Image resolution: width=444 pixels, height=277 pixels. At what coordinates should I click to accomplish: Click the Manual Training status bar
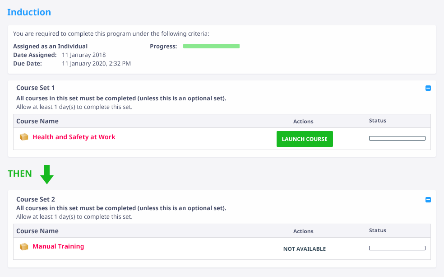pos(397,248)
